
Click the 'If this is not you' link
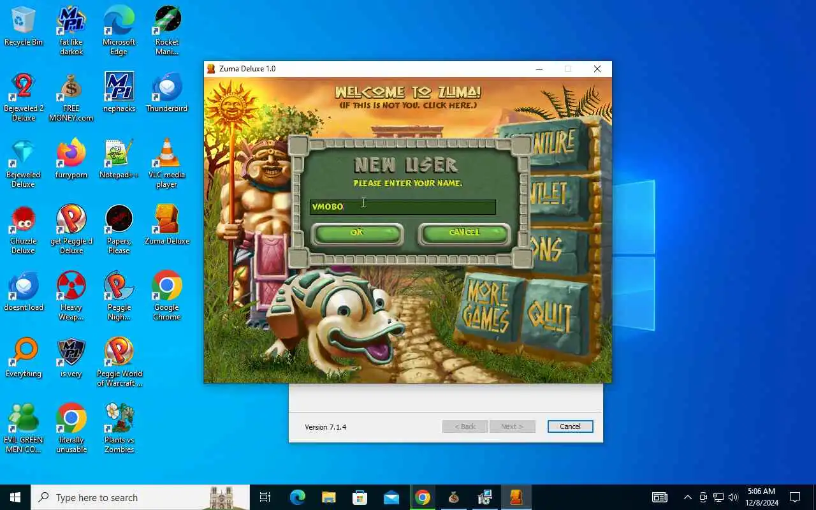click(408, 105)
